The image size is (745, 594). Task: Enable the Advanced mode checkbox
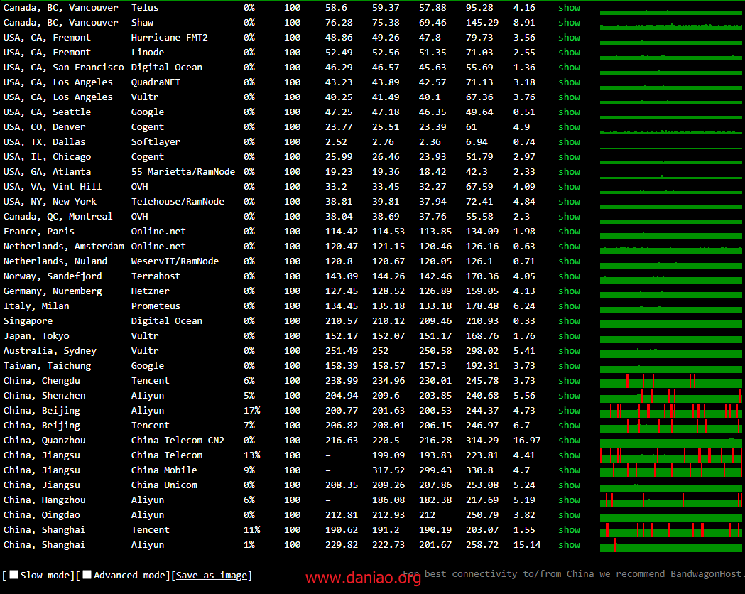click(87, 575)
